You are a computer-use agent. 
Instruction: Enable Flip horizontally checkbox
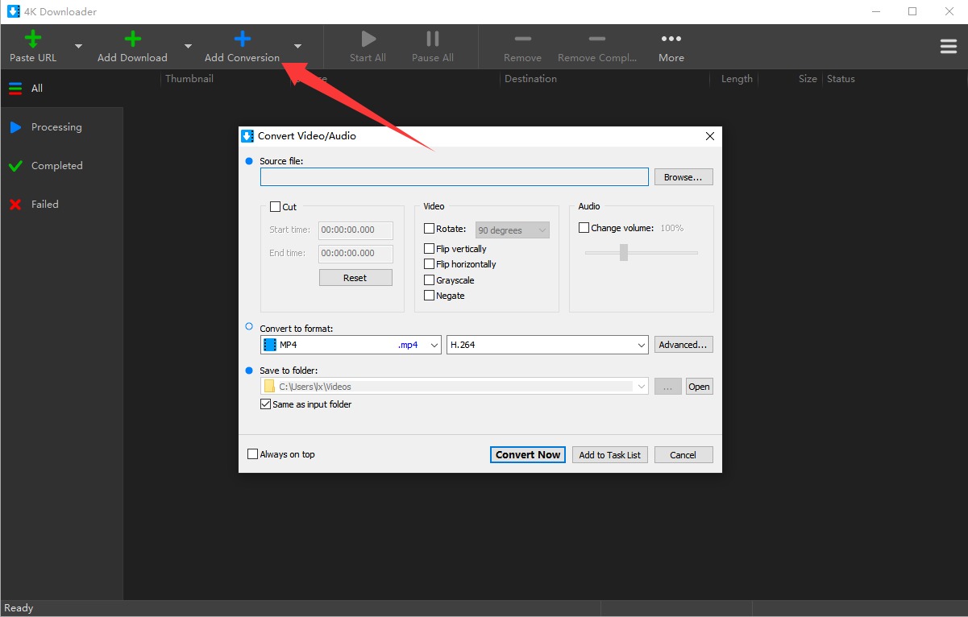coord(429,264)
